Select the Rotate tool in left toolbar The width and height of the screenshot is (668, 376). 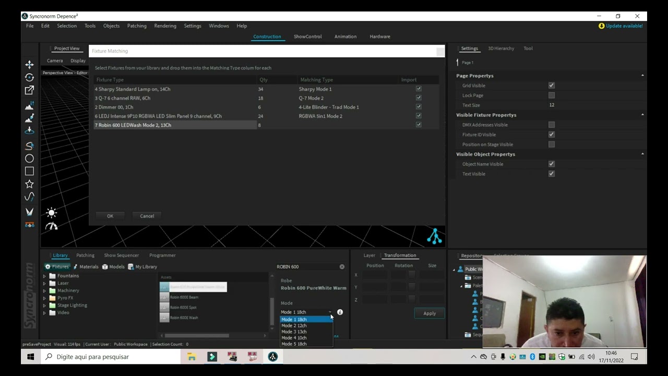29,77
